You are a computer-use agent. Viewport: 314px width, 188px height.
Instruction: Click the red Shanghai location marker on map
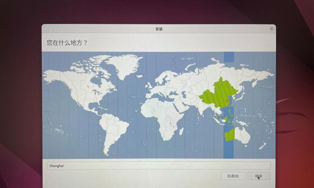(227, 101)
